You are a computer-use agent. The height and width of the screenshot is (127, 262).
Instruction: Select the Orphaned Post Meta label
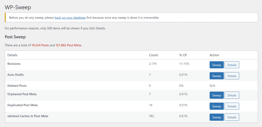[x=22, y=94]
